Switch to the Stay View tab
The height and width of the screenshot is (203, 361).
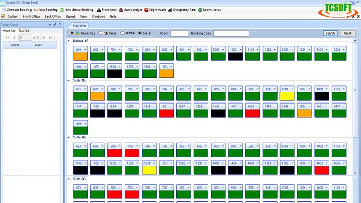[x=79, y=26]
